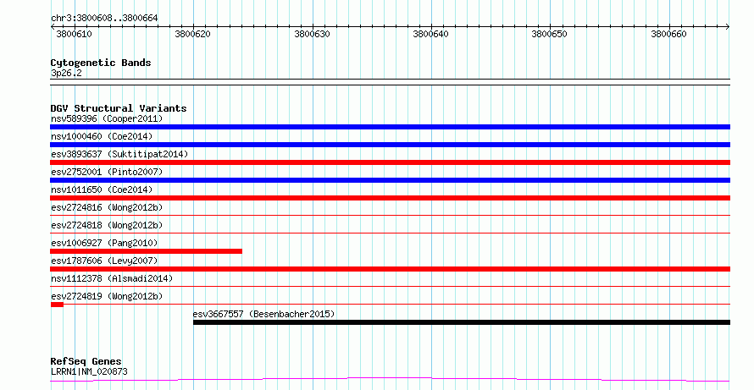The image size is (754, 390).
Task: Click the red bar under esv3893637
Action: pos(390,162)
